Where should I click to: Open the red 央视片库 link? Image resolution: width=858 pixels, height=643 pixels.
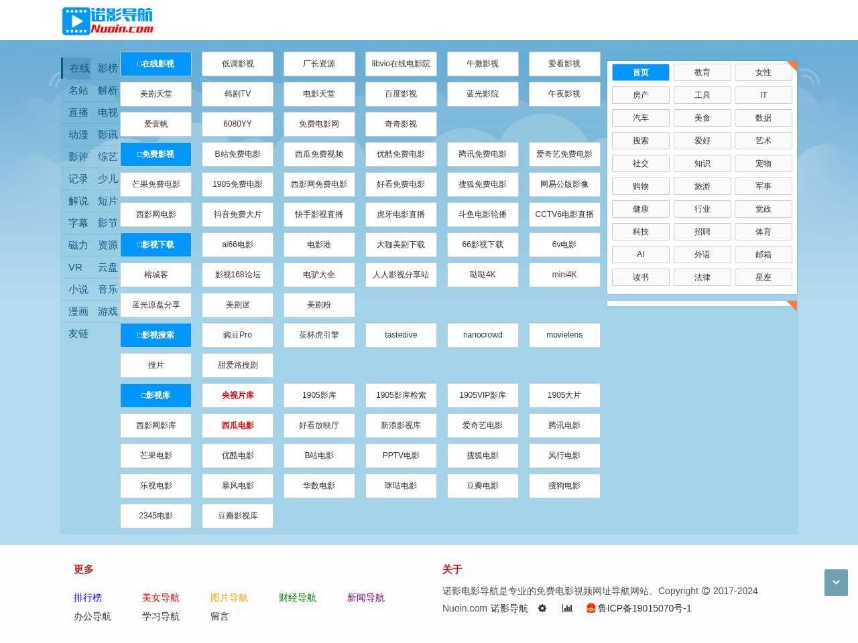pos(237,395)
